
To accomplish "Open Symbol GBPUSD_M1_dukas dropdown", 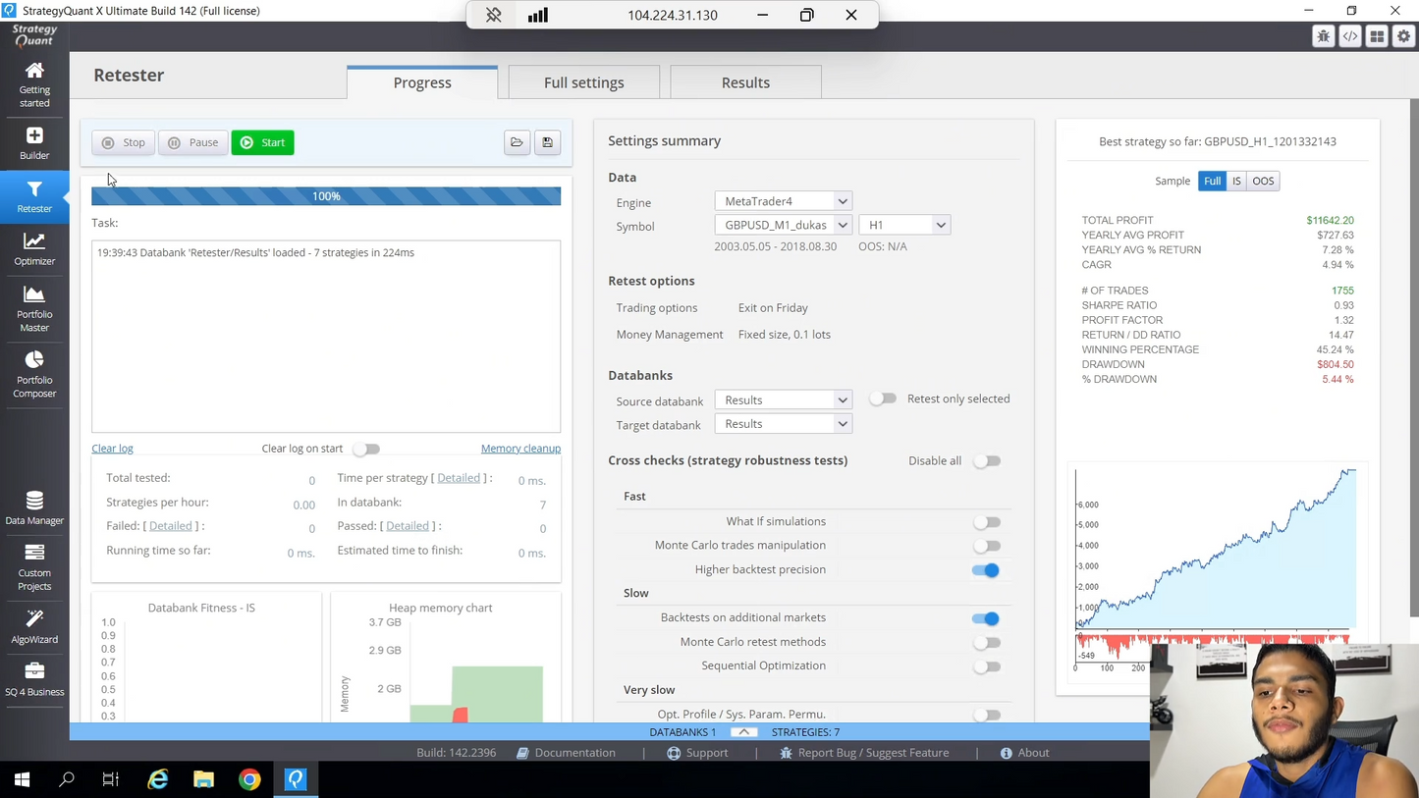I will (x=783, y=225).
